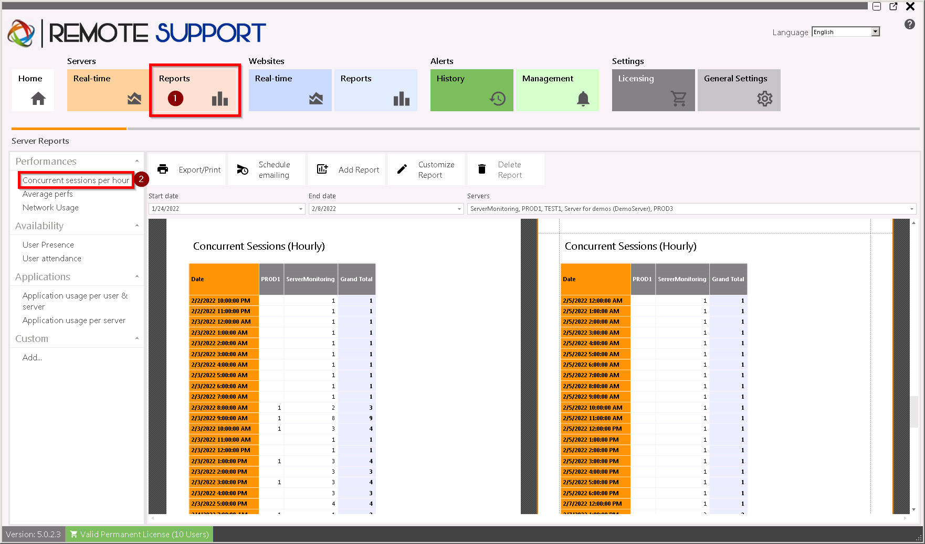The image size is (925, 544).
Task: Open the Licensing tile
Action: pos(654,90)
